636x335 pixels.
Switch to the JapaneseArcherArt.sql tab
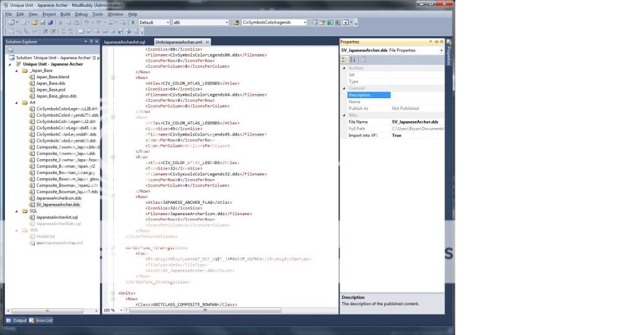124,42
